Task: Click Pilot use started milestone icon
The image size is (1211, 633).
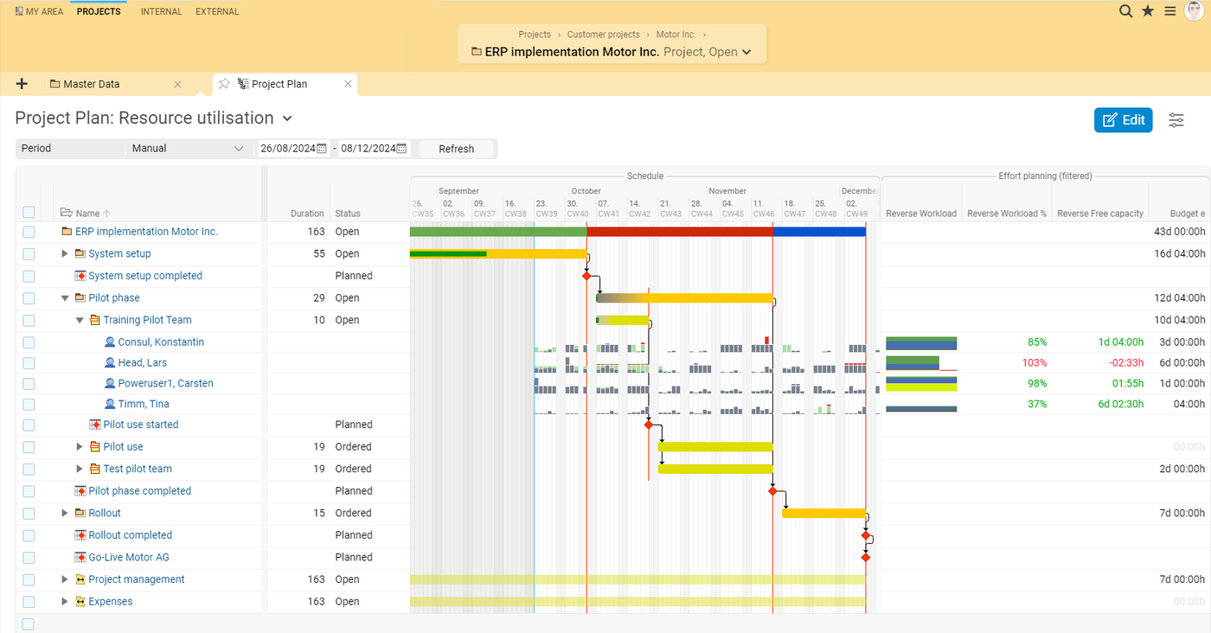Action: (95, 425)
